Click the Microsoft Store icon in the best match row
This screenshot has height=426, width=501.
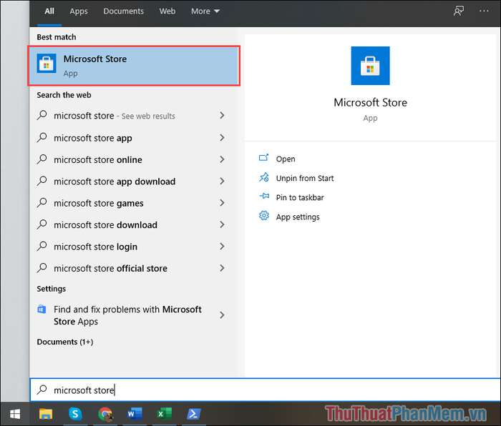[47, 63]
